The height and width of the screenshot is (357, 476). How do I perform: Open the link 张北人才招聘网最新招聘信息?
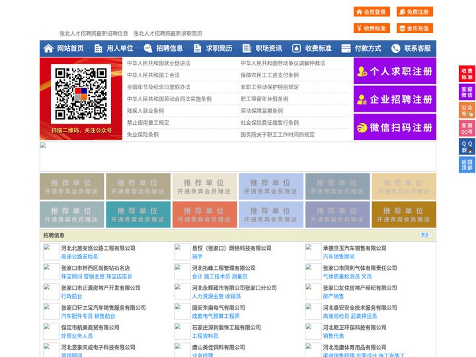tap(94, 34)
